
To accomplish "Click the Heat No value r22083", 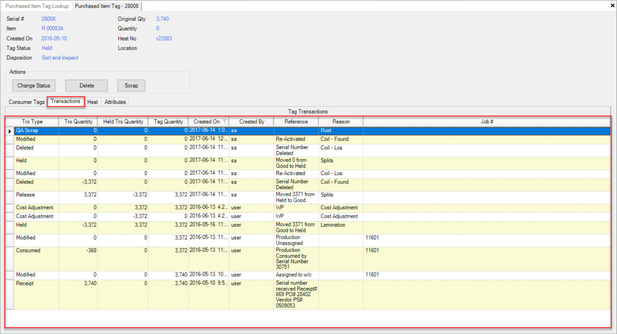I will coord(164,38).
